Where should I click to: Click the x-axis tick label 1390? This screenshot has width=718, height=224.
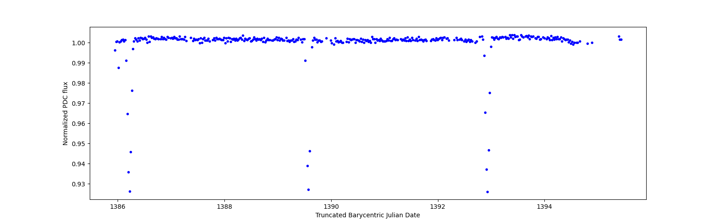click(x=331, y=207)
